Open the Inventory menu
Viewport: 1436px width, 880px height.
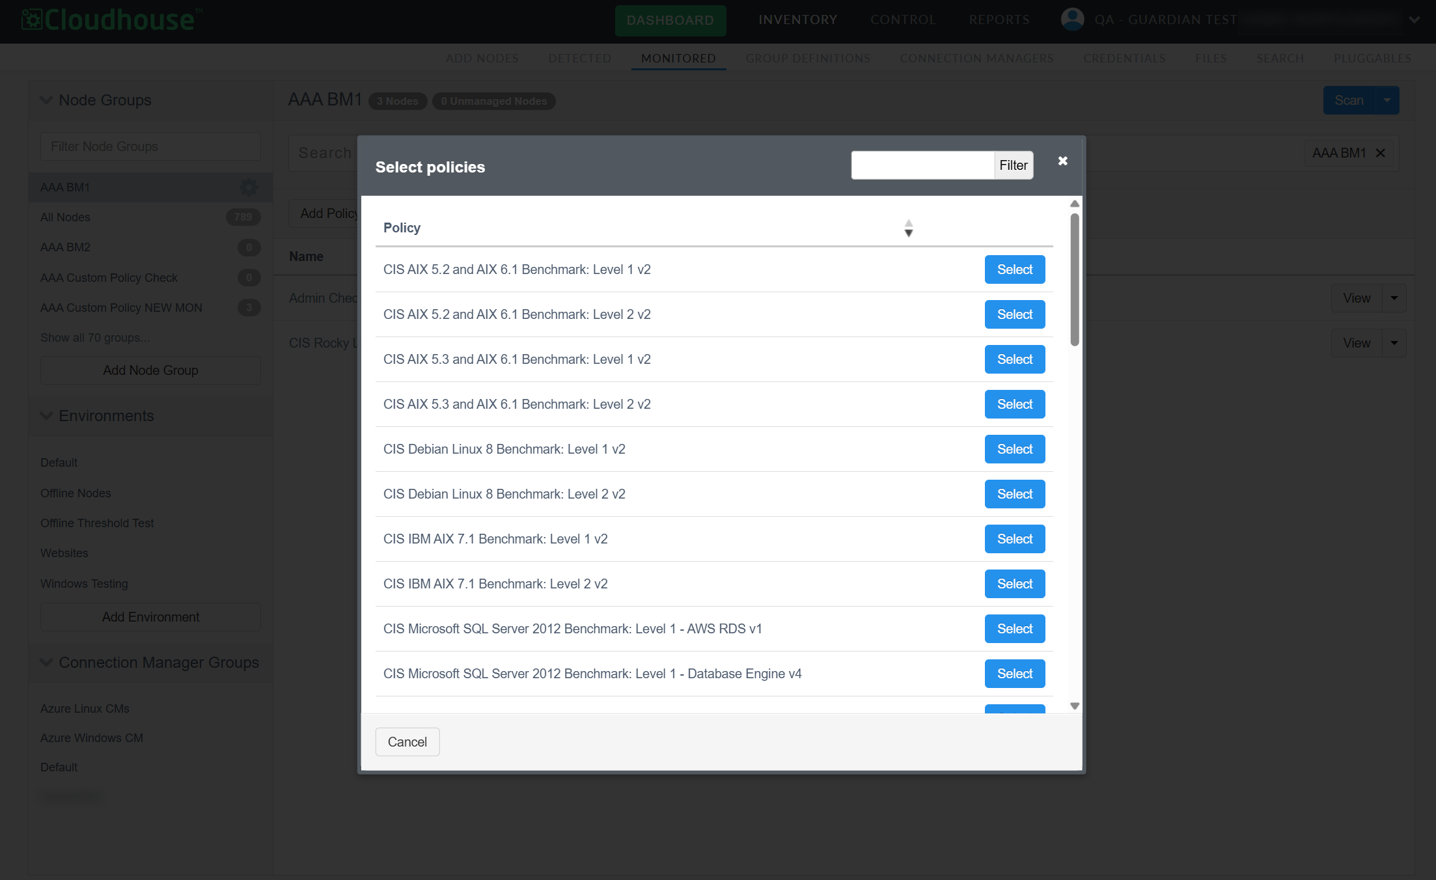pyautogui.click(x=798, y=20)
